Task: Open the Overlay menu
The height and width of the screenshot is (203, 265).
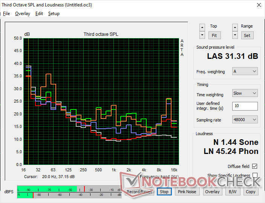Action: (x=23, y=14)
